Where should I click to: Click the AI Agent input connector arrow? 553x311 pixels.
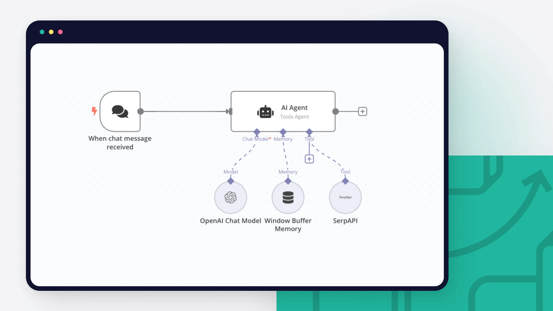point(229,111)
